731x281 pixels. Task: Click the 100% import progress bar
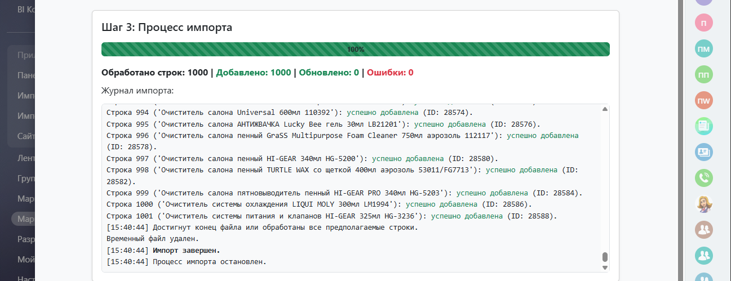point(355,50)
